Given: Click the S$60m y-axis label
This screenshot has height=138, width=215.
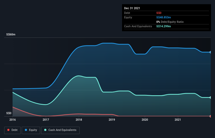Looking at the screenshot, I should 11,34.
